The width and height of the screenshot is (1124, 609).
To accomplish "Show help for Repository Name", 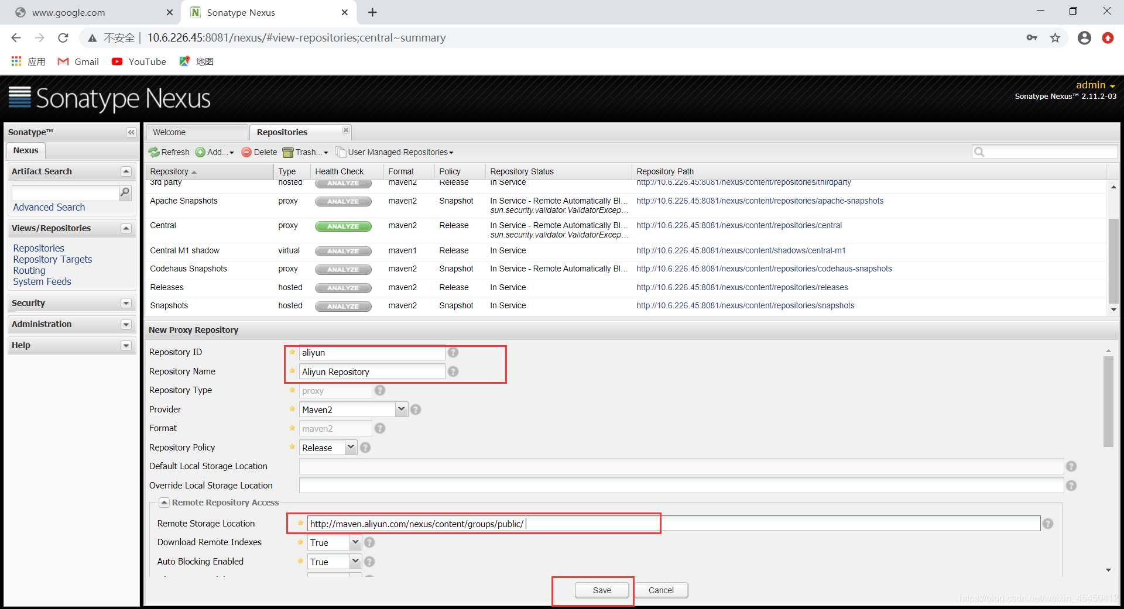I will click(453, 371).
